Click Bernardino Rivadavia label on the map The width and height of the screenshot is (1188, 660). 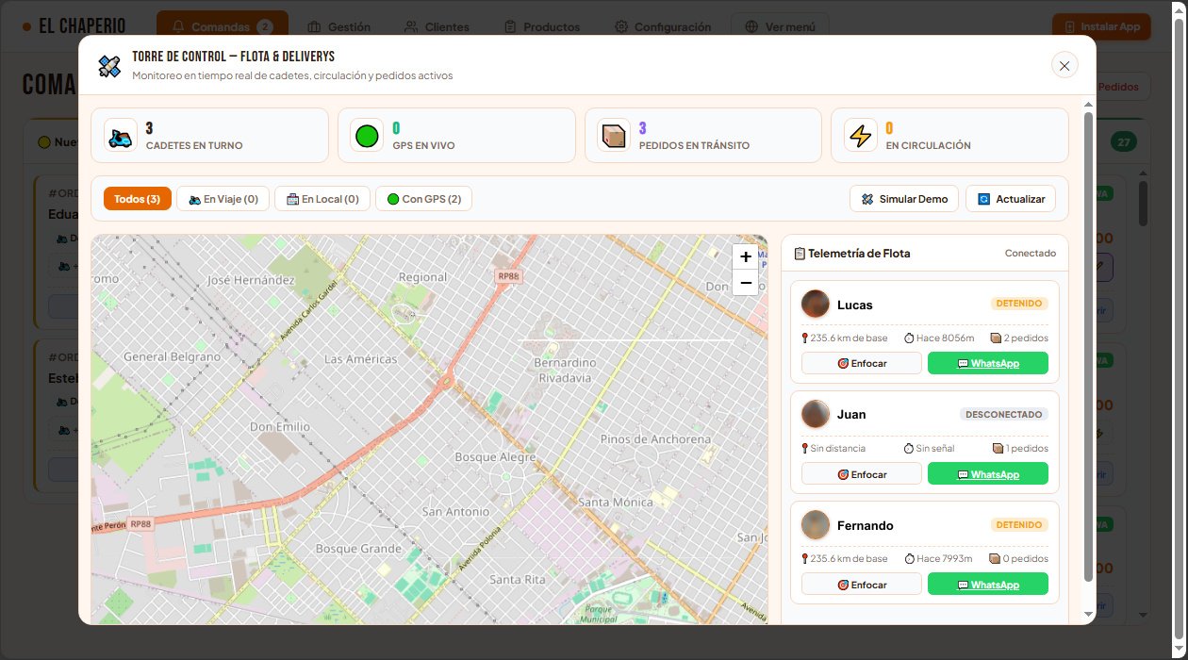point(565,370)
